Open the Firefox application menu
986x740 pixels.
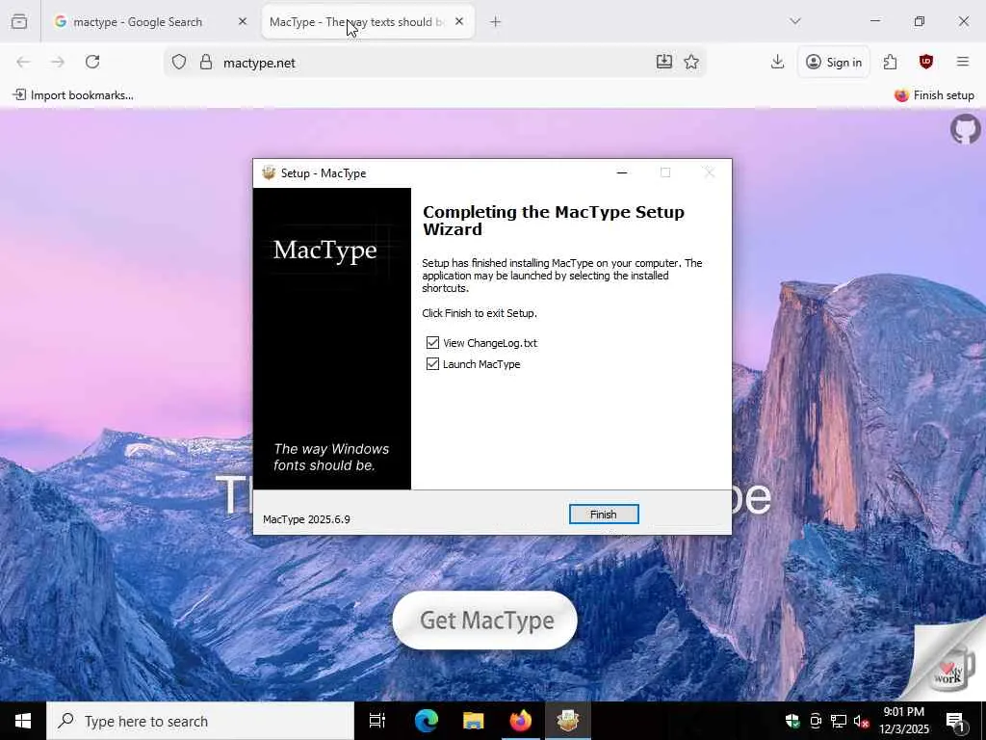click(963, 62)
